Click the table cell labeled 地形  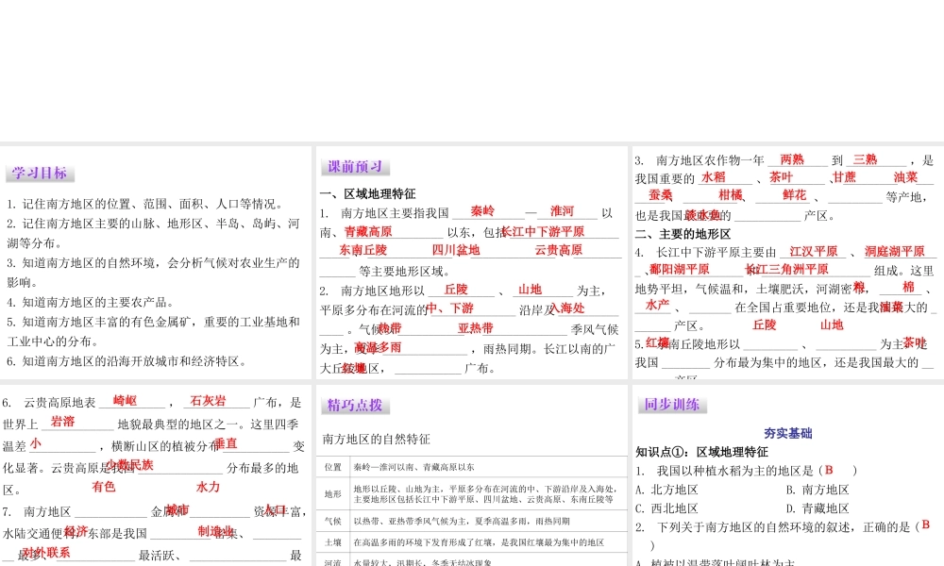333,493
